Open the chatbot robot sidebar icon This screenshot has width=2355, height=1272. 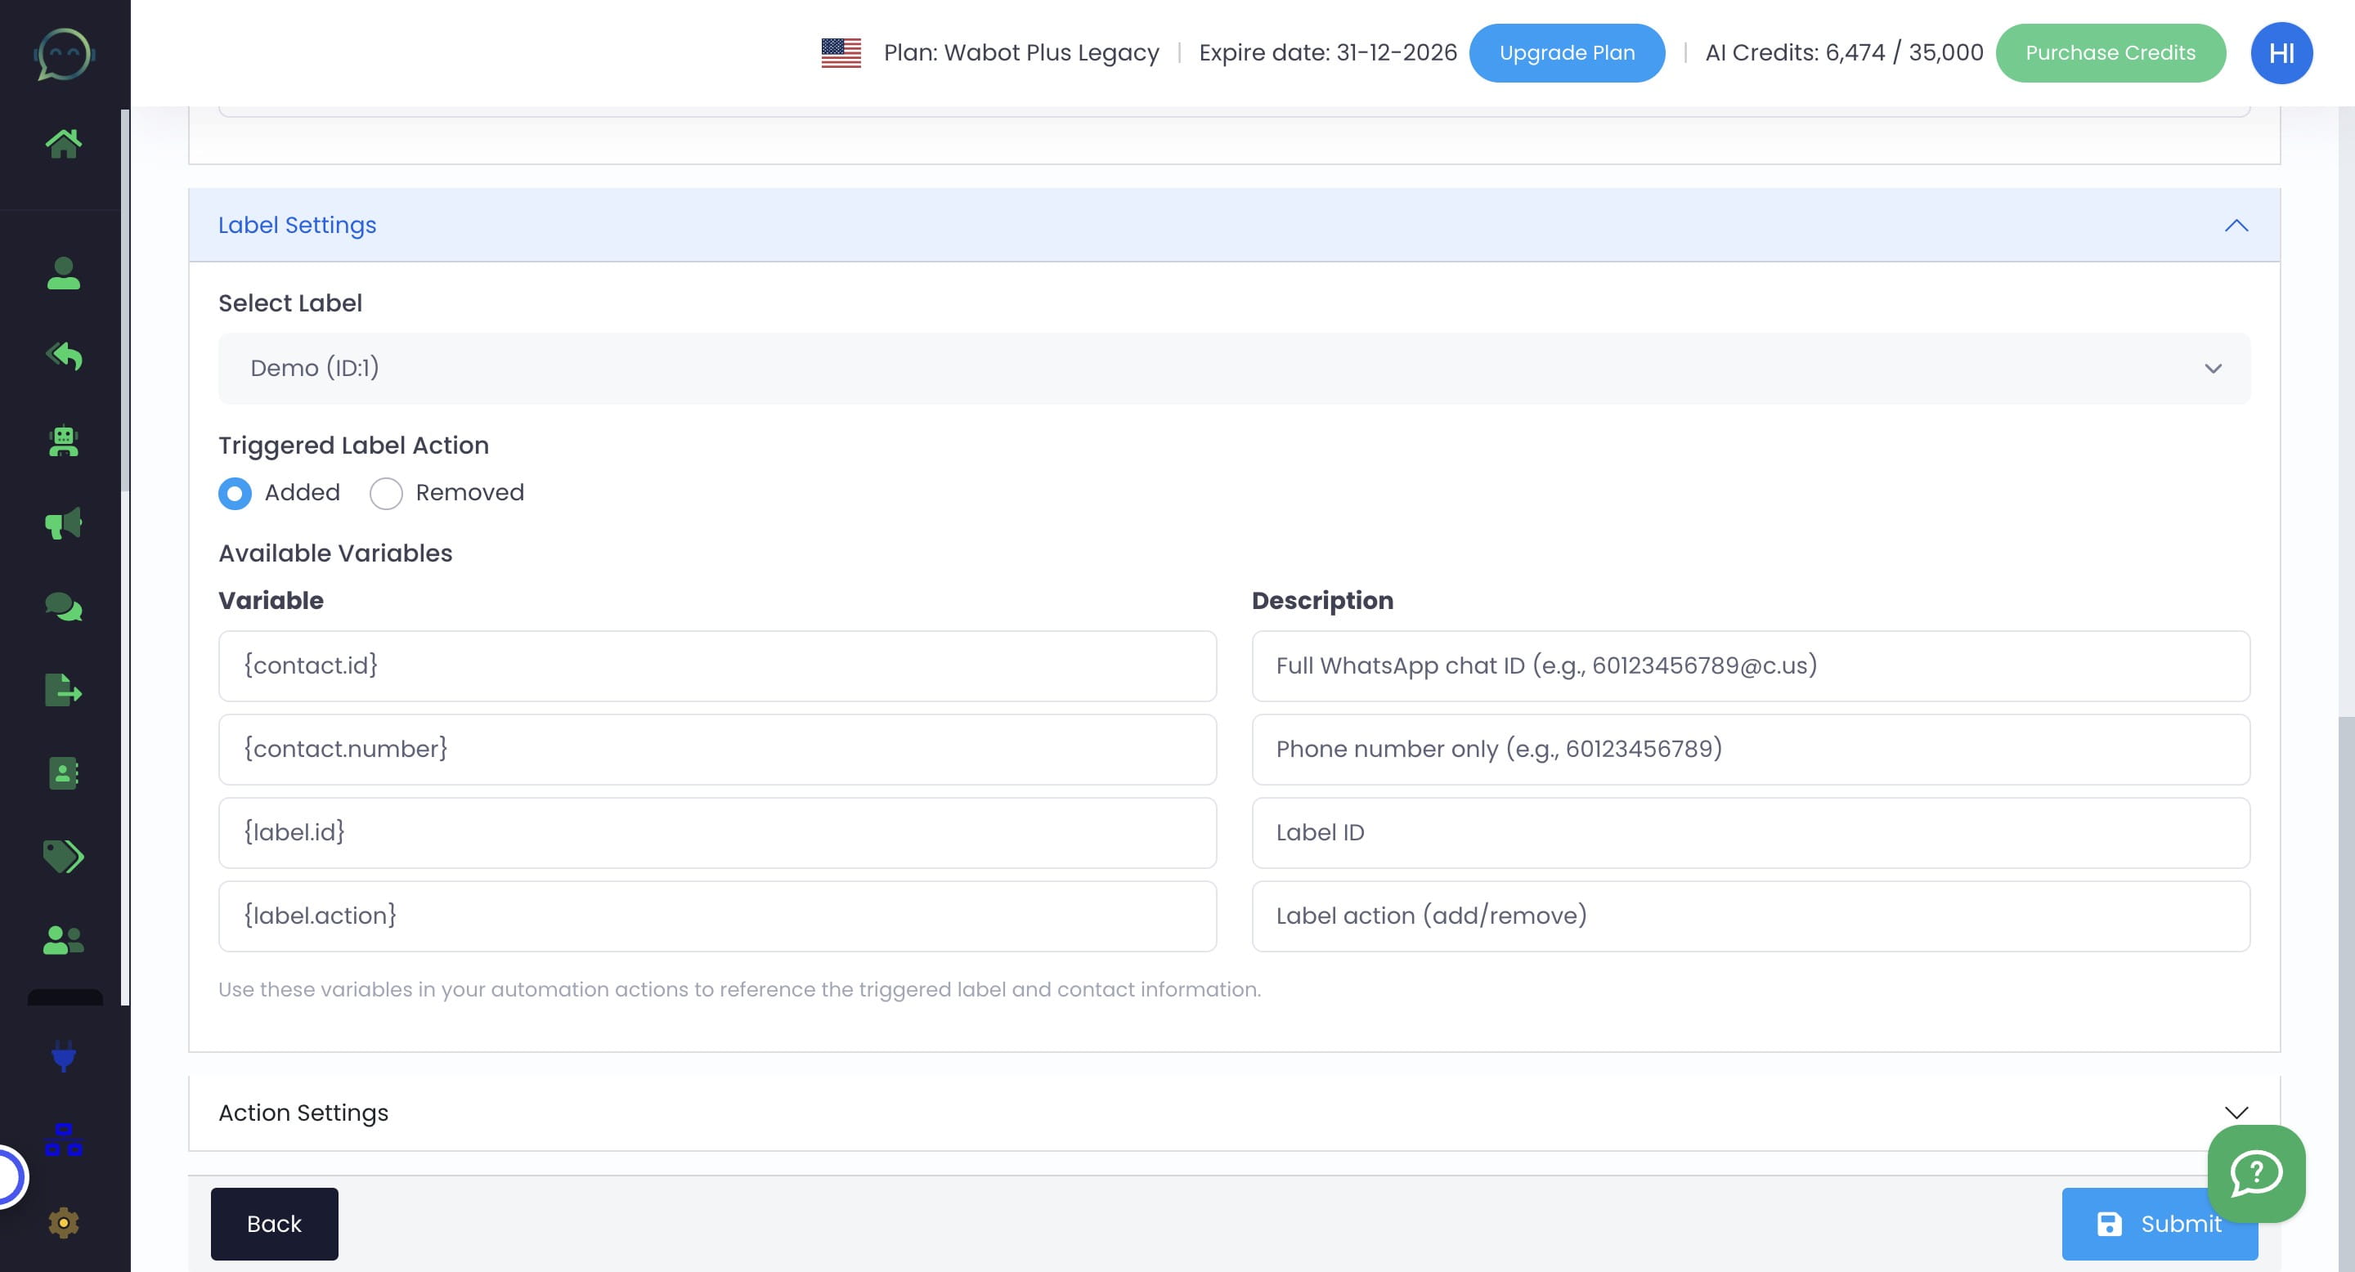tap(63, 441)
